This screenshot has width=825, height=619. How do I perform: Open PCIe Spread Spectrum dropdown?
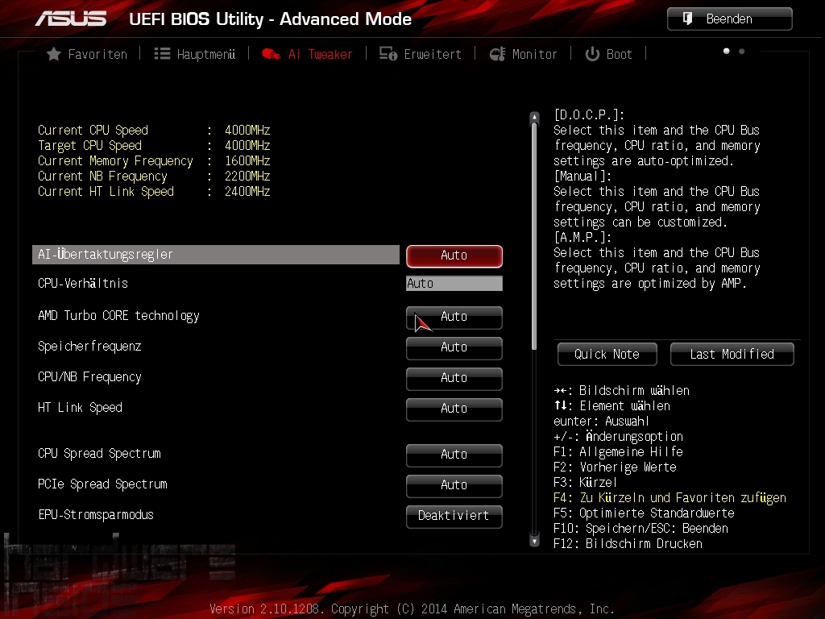coord(454,485)
